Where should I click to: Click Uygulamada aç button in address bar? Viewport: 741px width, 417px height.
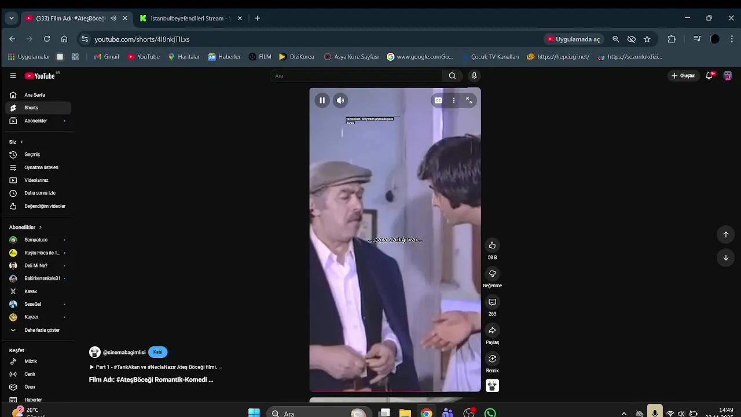pyautogui.click(x=574, y=39)
